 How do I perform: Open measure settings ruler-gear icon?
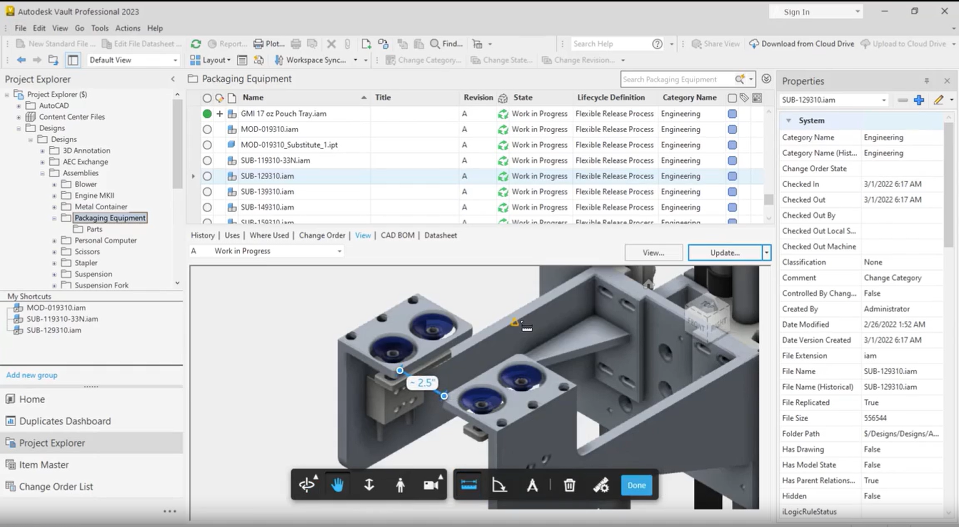click(601, 485)
